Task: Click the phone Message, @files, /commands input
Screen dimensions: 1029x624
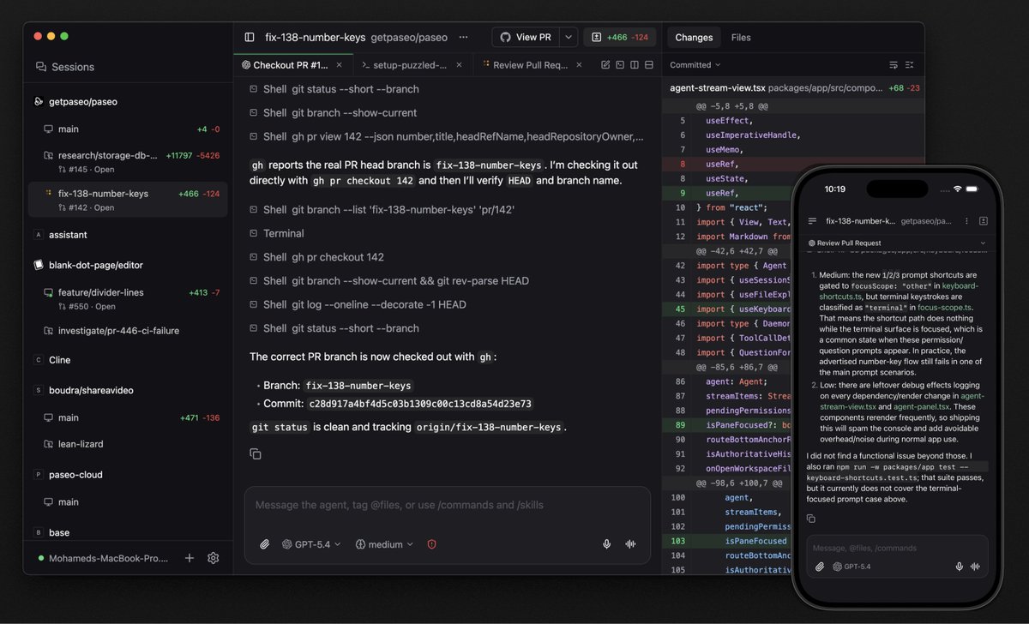Action: click(x=897, y=548)
